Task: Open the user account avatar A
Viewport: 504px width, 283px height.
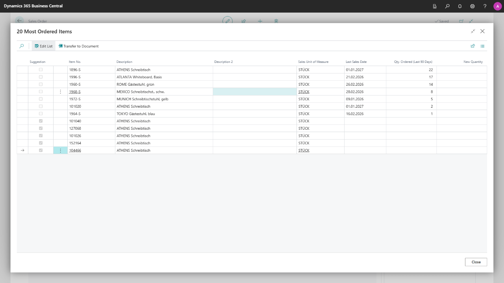Action: [497, 6]
